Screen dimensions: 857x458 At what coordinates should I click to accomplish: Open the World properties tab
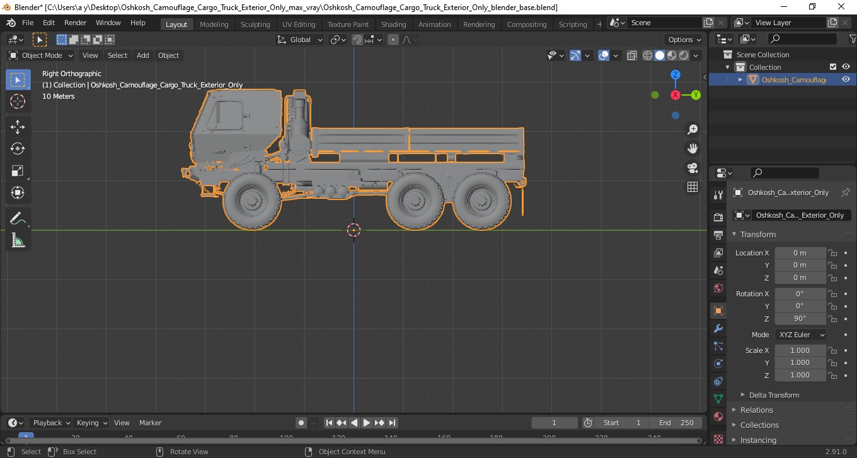pos(718,288)
